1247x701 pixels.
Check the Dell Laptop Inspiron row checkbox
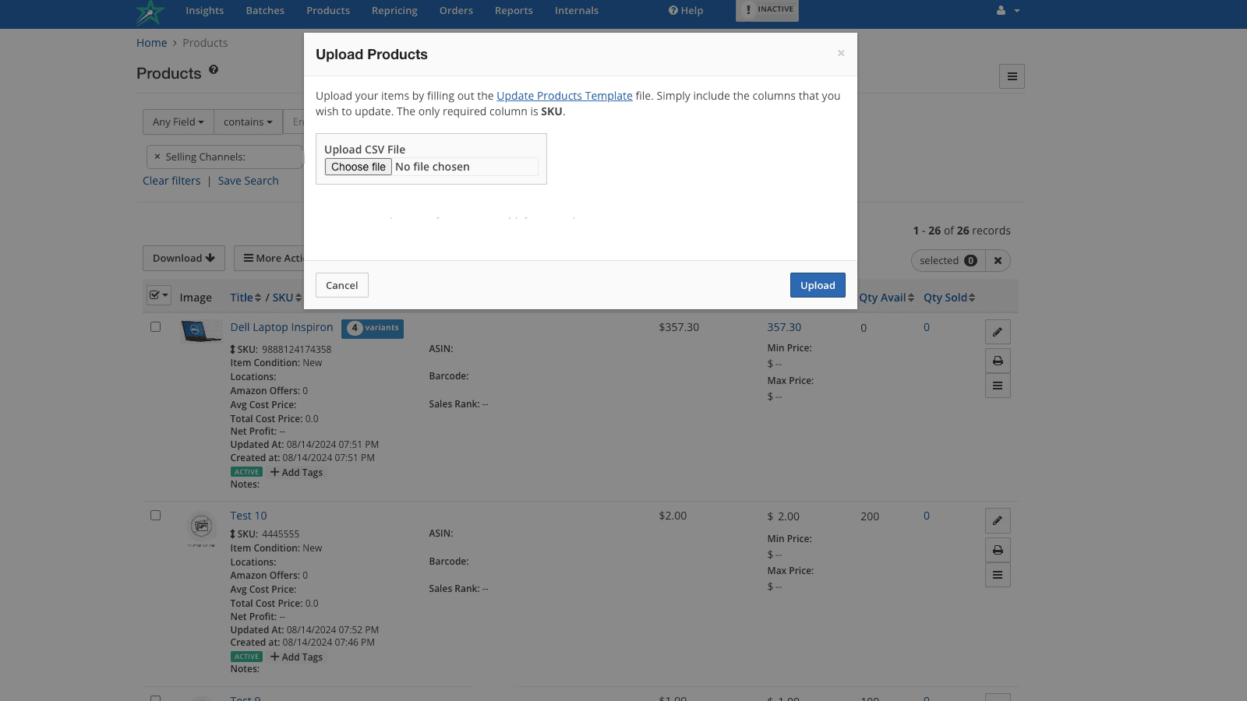point(155,327)
